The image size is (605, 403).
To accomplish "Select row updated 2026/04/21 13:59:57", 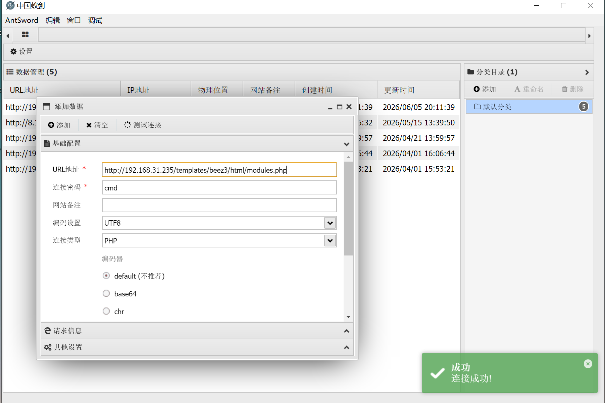I will tap(419, 138).
